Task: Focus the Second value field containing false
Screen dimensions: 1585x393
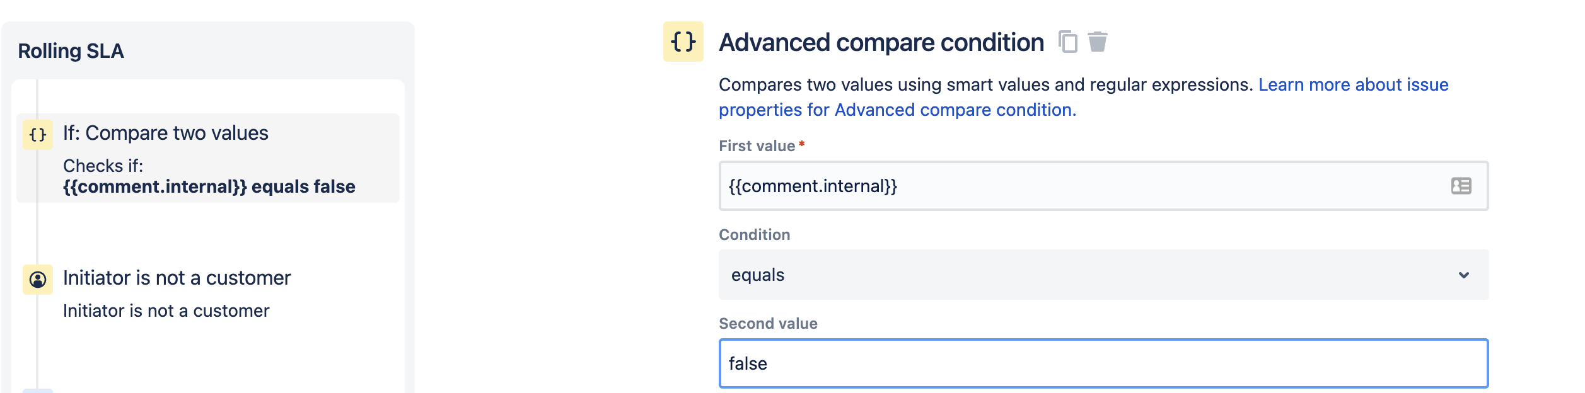Action: [1103, 363]
